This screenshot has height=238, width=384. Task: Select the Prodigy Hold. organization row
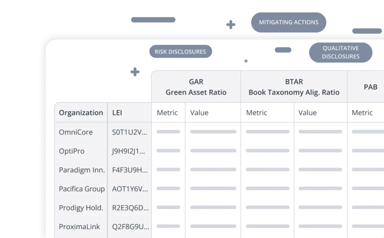(81, 208)
